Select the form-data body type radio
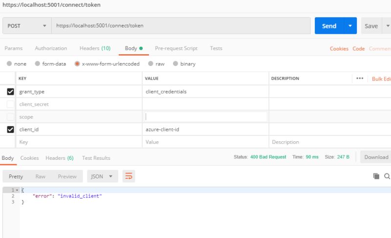 (38, 64)
